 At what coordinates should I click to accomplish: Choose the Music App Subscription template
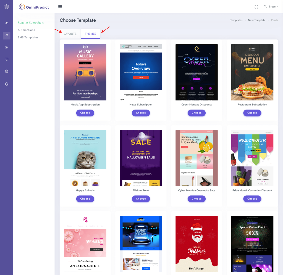tap(85, 113)
